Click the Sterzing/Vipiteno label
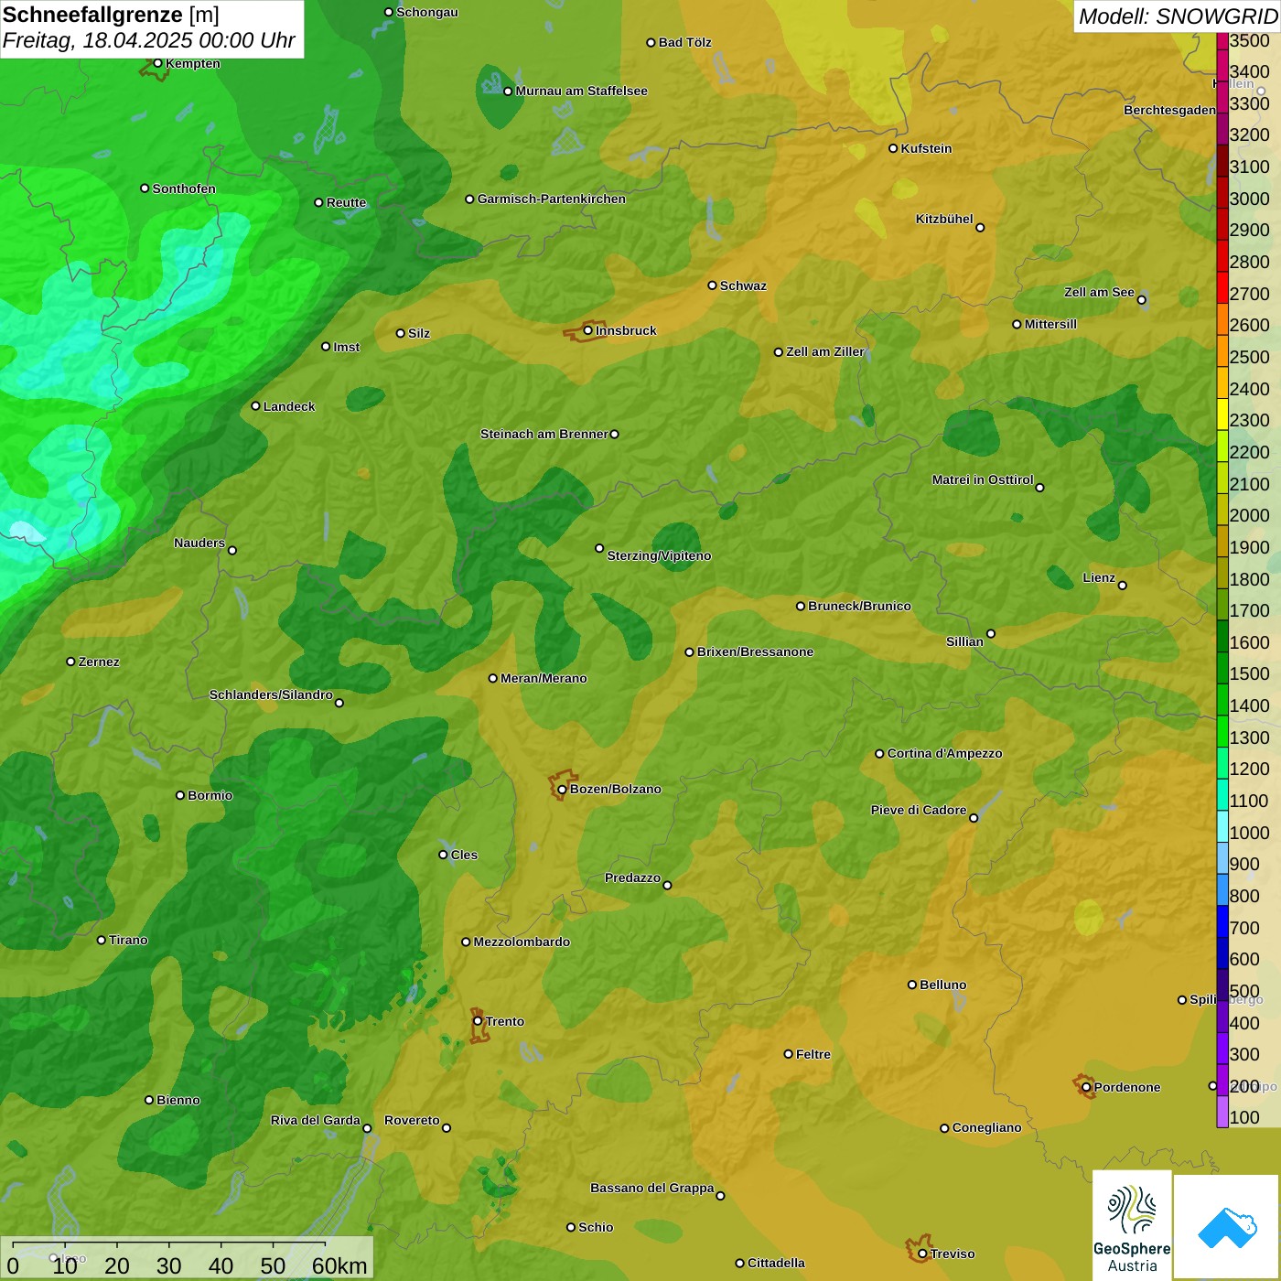Viewport: 1281px width, 1281px height. (x=659, y=555)
